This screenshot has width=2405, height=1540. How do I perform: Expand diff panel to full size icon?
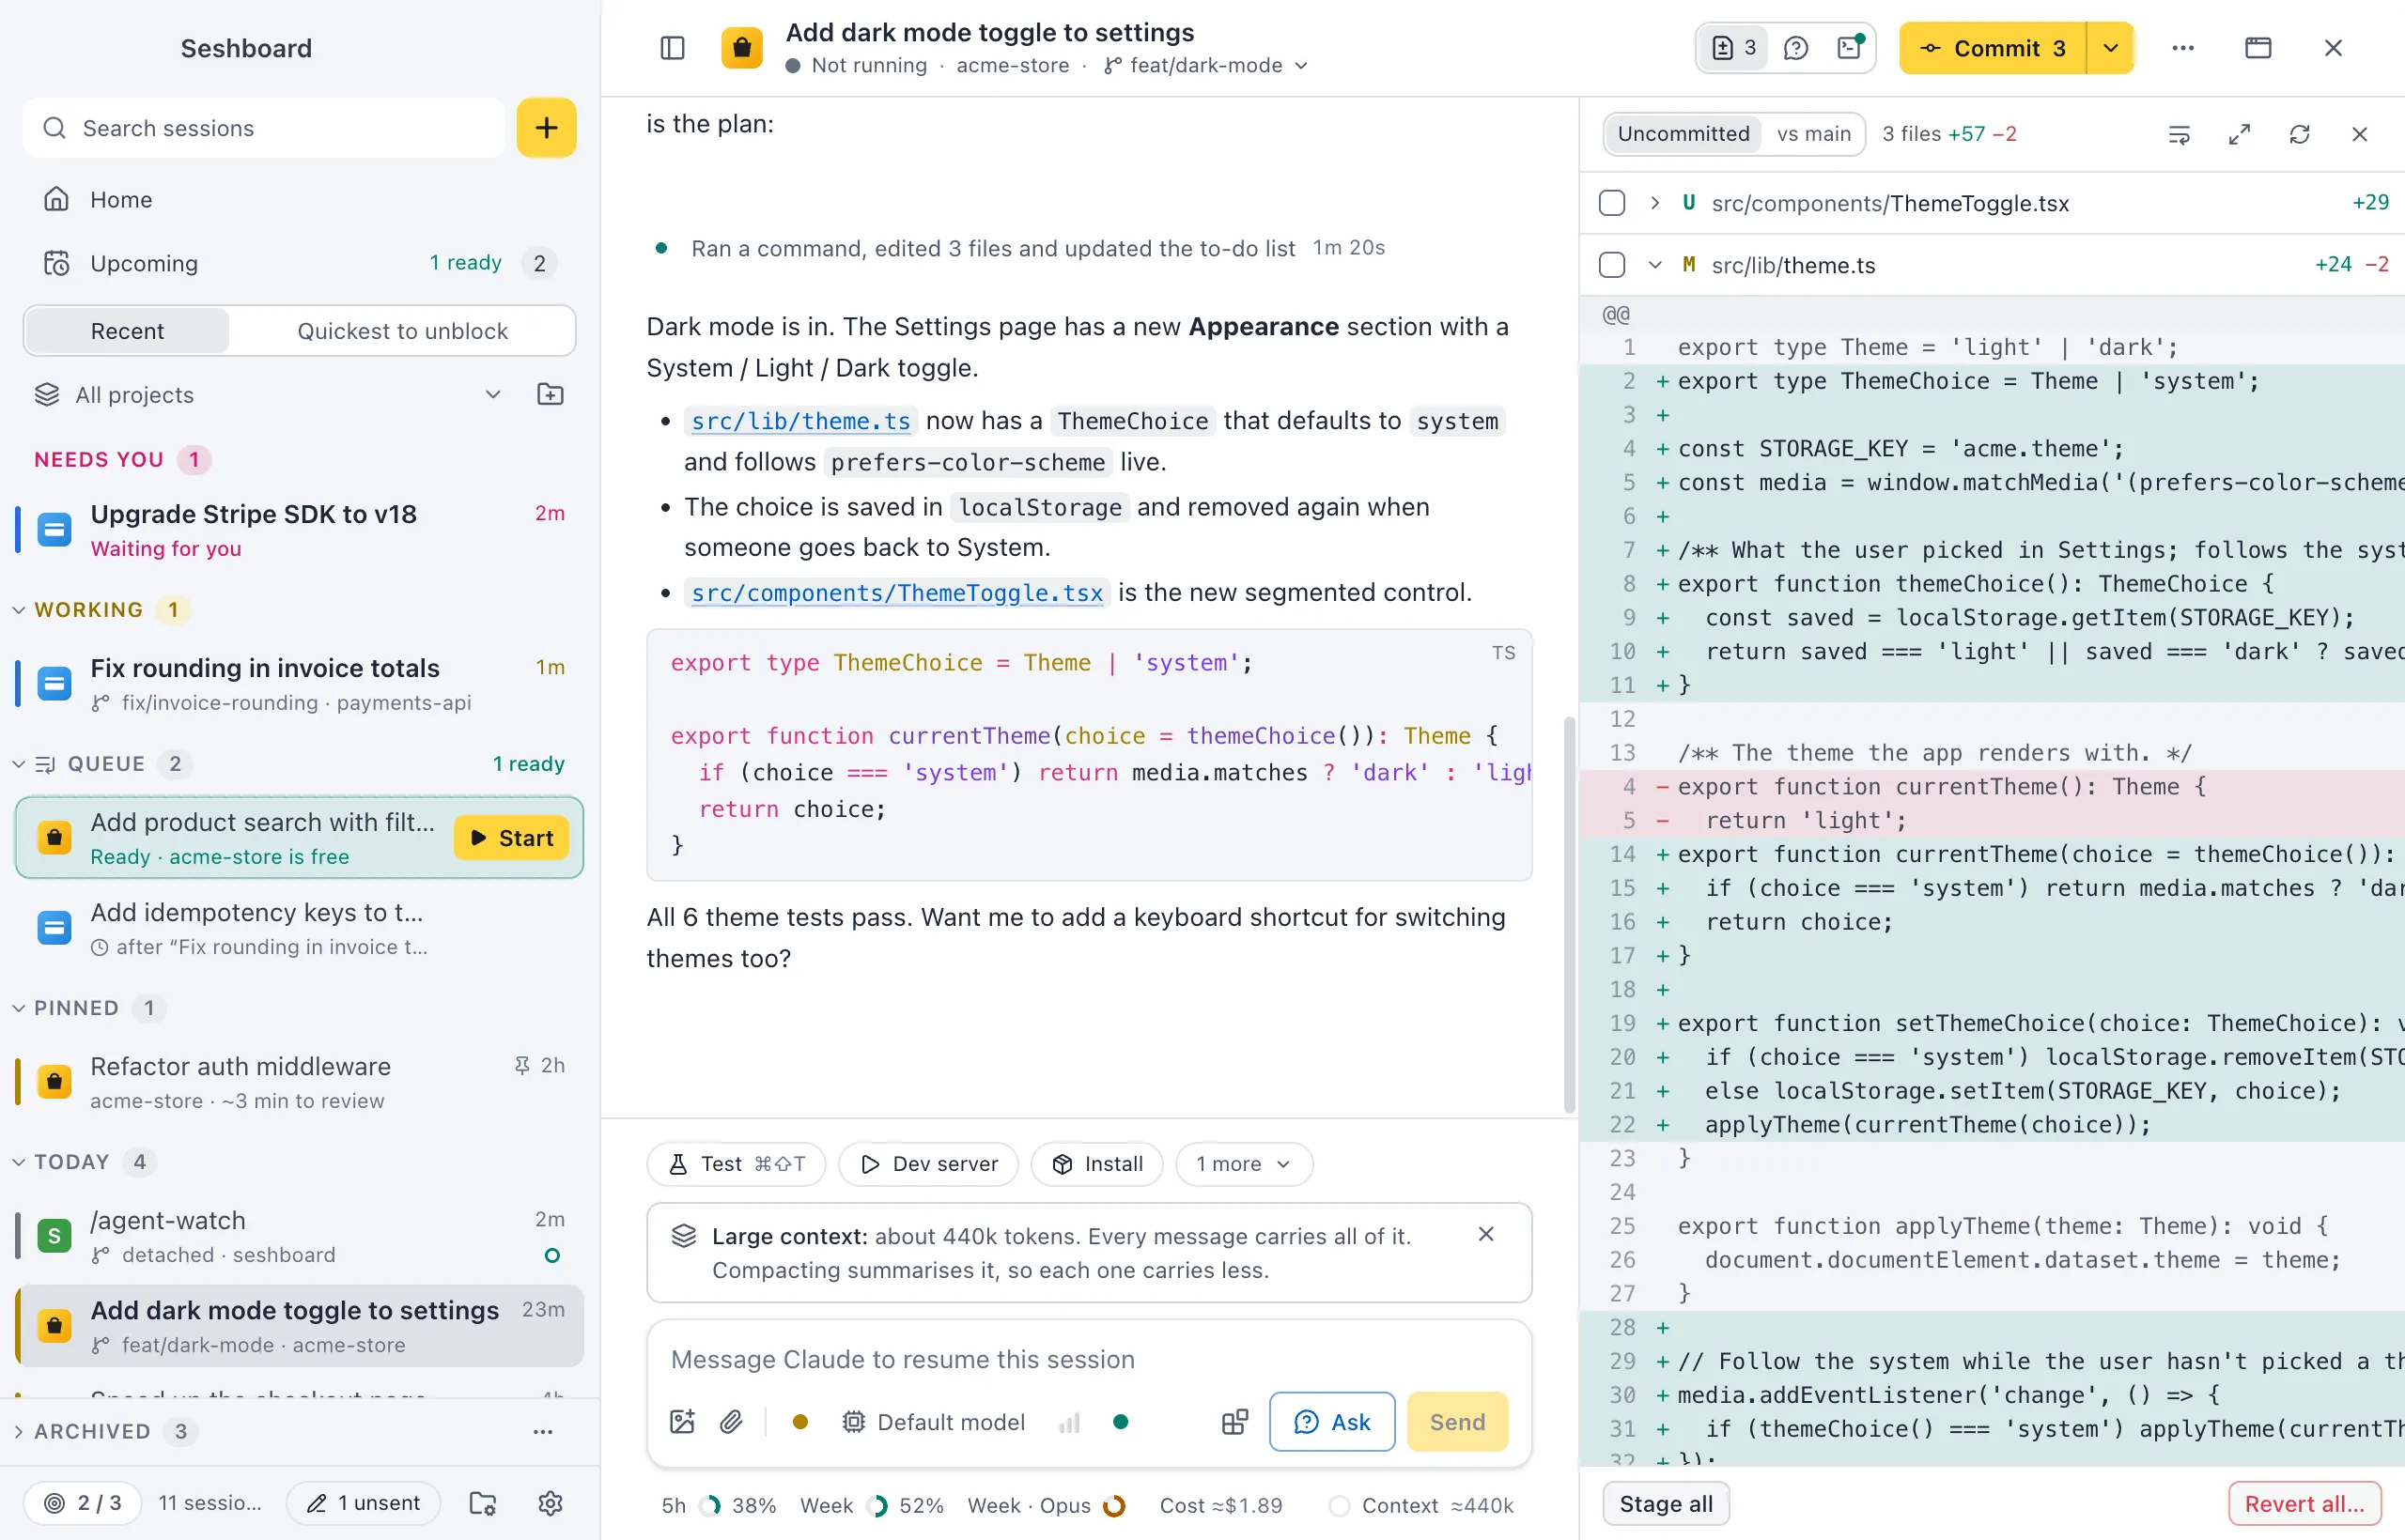(x=2239, y=134)
